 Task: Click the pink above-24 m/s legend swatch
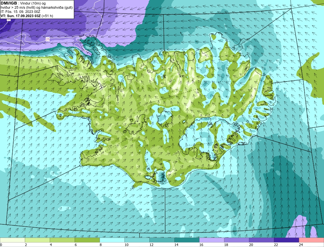click(311, 240)
